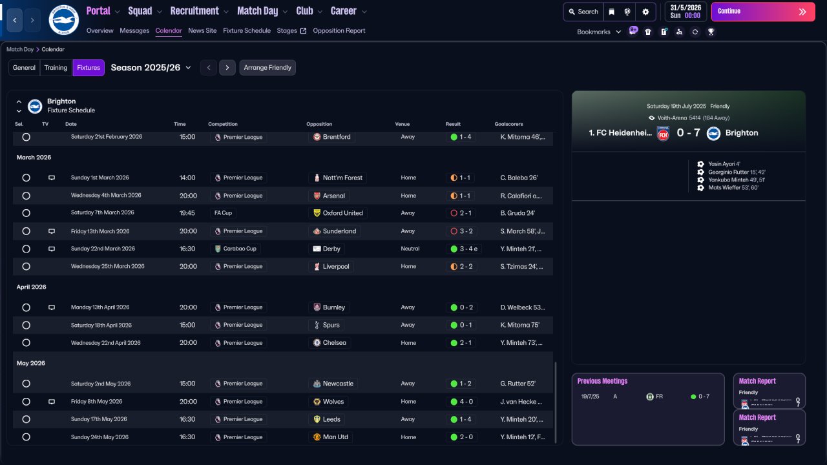Select the Arsenal fixture radio button
The image size is (827, 465).
26,196
